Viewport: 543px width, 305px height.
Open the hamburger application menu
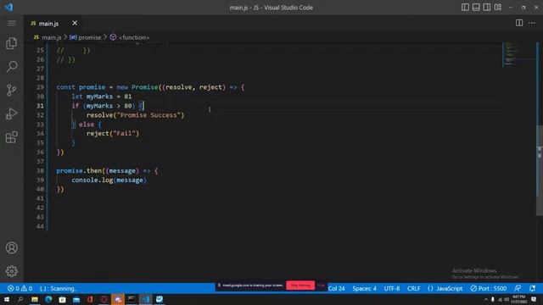point(11,23)
